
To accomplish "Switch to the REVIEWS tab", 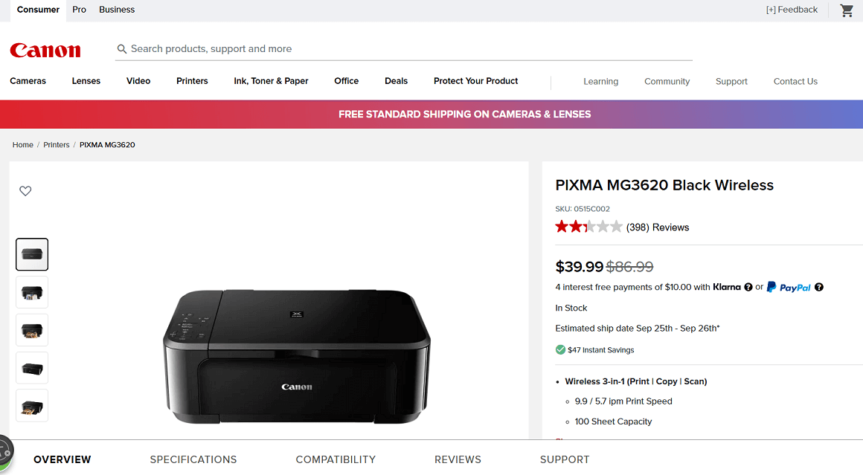I will click(x=458, y=459).
